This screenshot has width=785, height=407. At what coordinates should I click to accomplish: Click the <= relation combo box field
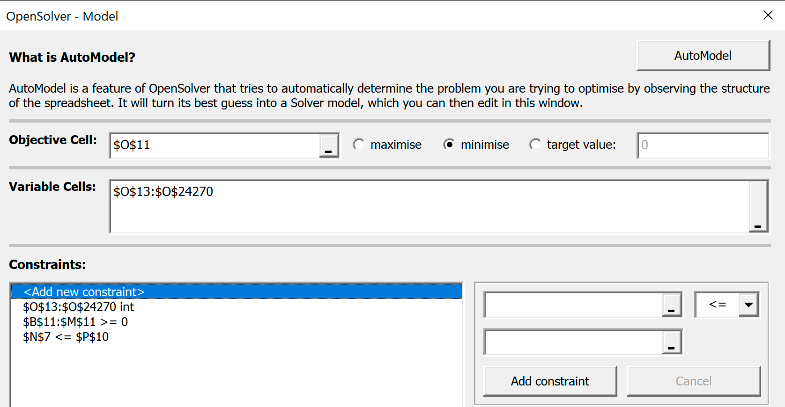[717, 305]
